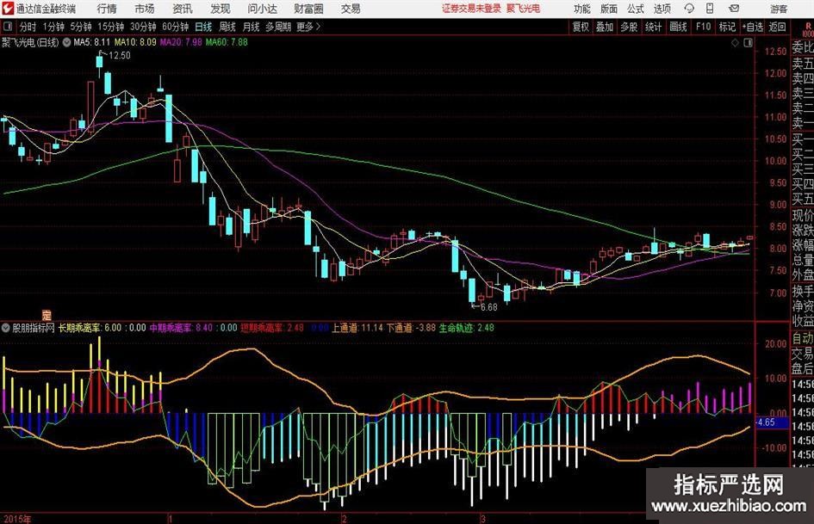
Task: Click the 生命轨迹 2.48 label
Action: 466,328
